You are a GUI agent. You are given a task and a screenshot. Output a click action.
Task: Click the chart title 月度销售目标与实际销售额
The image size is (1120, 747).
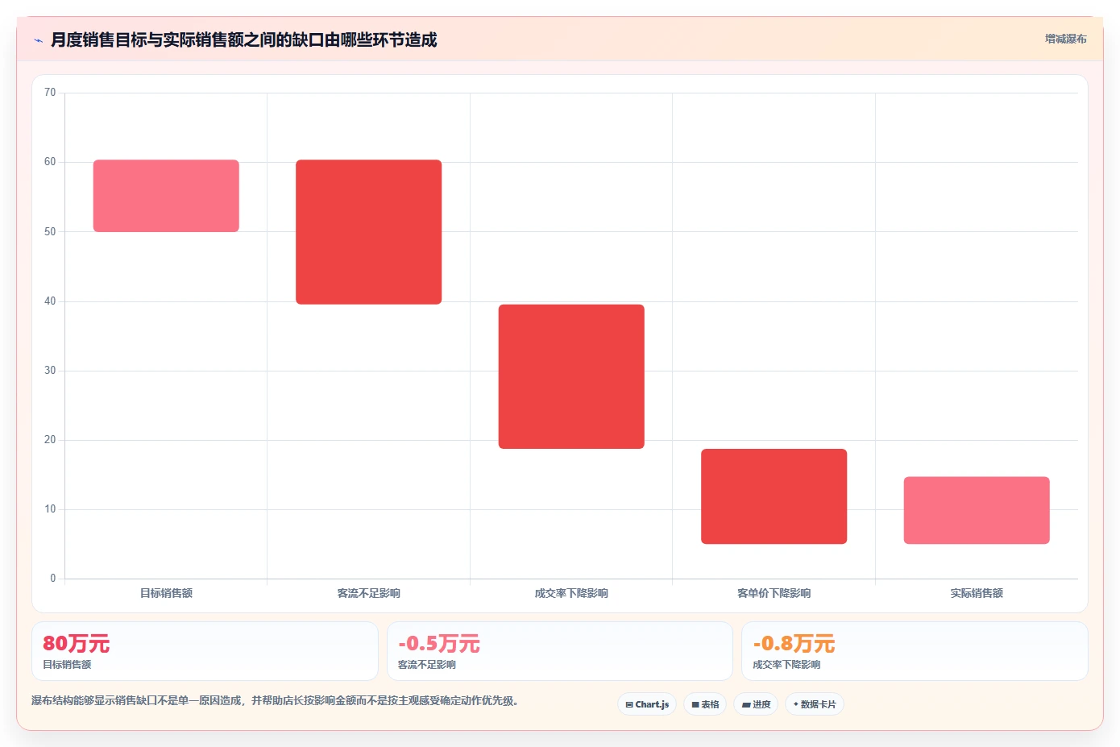pyautogui.click(x=243, y=39)
